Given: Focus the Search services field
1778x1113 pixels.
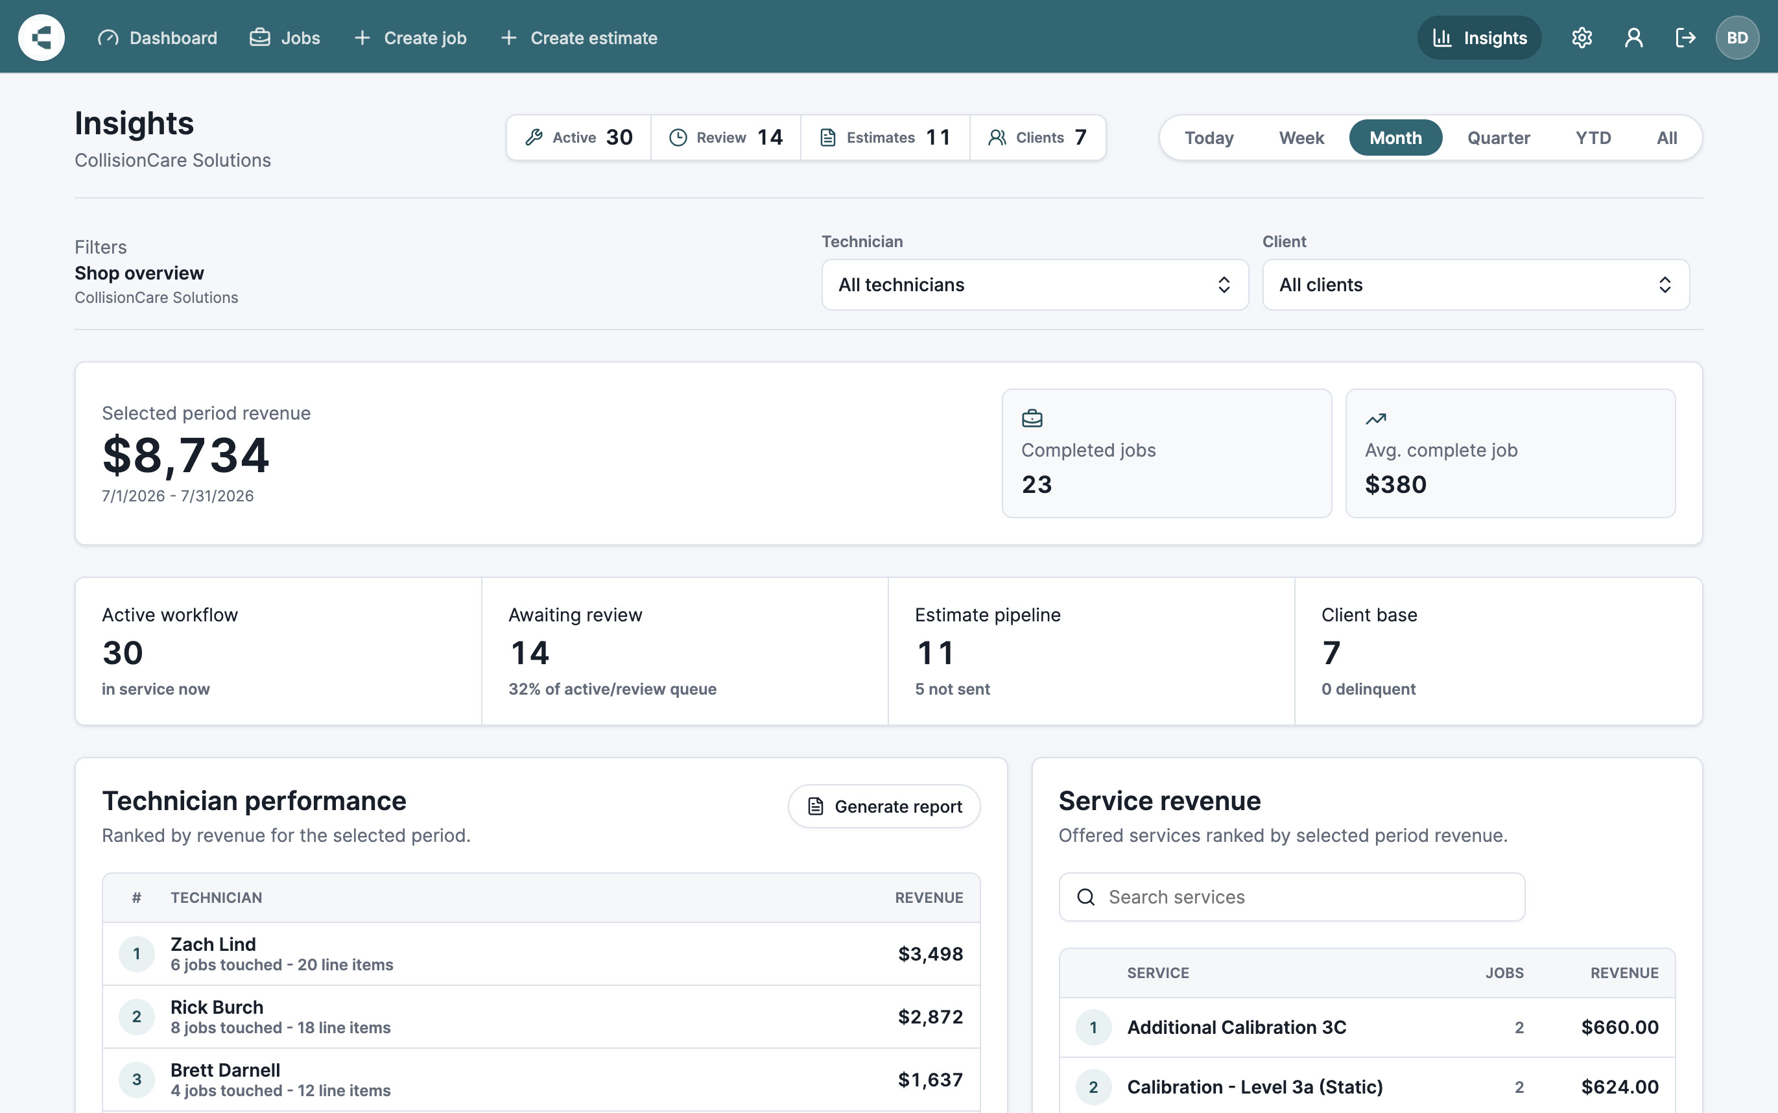Looking at the screenshot, I should 1292,896.
